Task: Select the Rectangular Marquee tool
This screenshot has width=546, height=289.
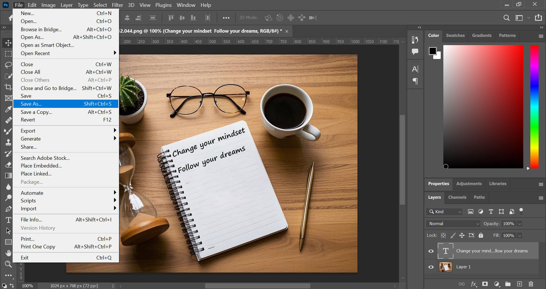Action: [8, 54]
